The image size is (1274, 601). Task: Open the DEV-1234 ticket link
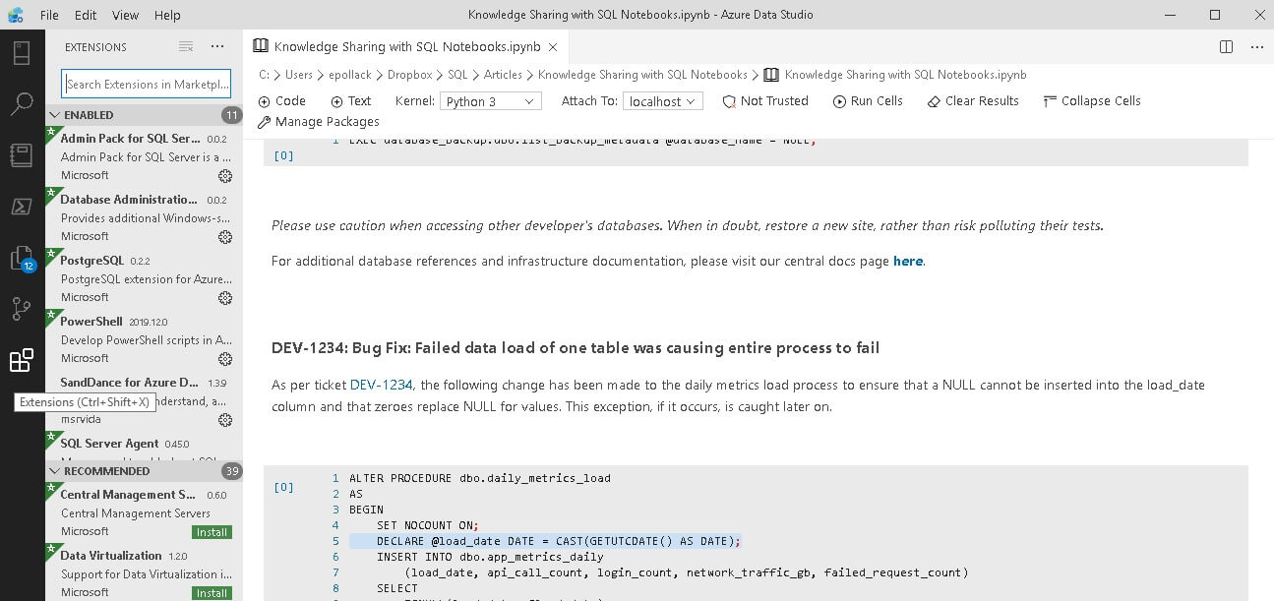pos(382,385)
